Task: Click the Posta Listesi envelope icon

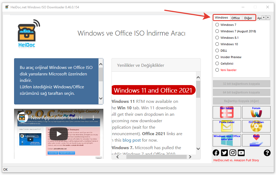Action: click(227, 126)
